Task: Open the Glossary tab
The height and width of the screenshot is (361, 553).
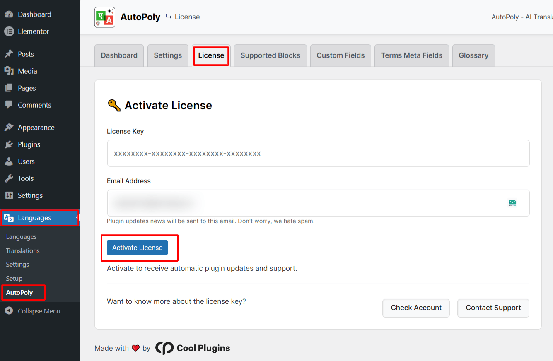Action: point(473,55)
